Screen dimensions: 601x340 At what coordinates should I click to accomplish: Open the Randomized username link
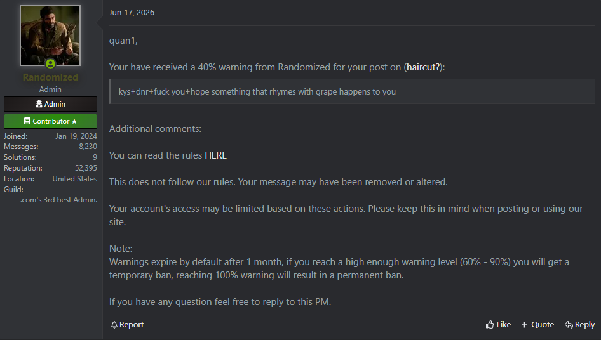pos(50,77)
